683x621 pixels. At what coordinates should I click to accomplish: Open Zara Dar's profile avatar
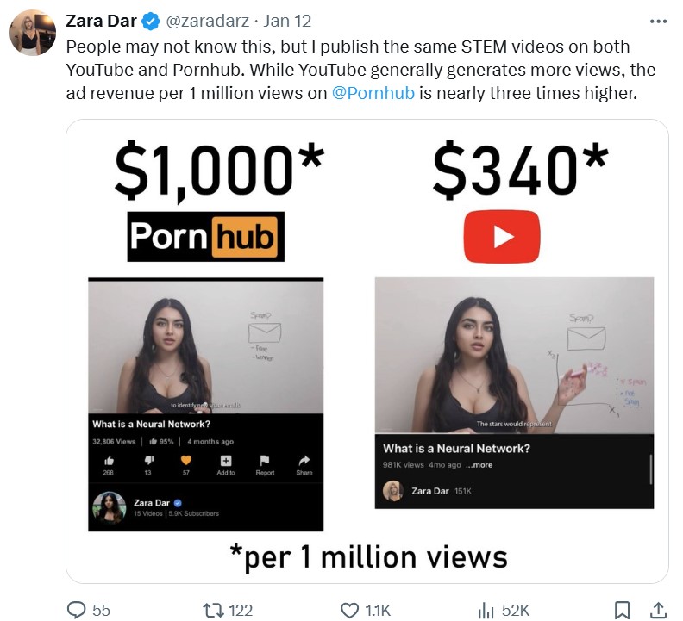click(33, 33)
